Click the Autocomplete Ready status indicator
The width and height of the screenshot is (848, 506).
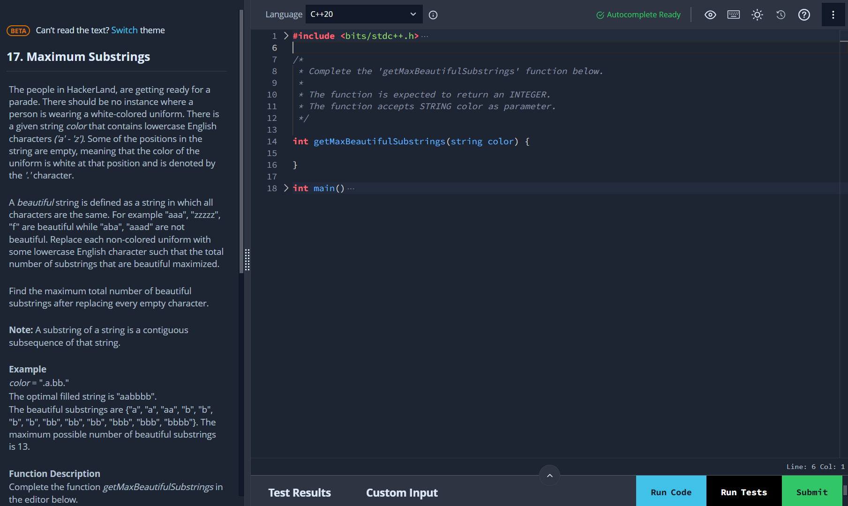pyautogui.click(x=638, y=15)
